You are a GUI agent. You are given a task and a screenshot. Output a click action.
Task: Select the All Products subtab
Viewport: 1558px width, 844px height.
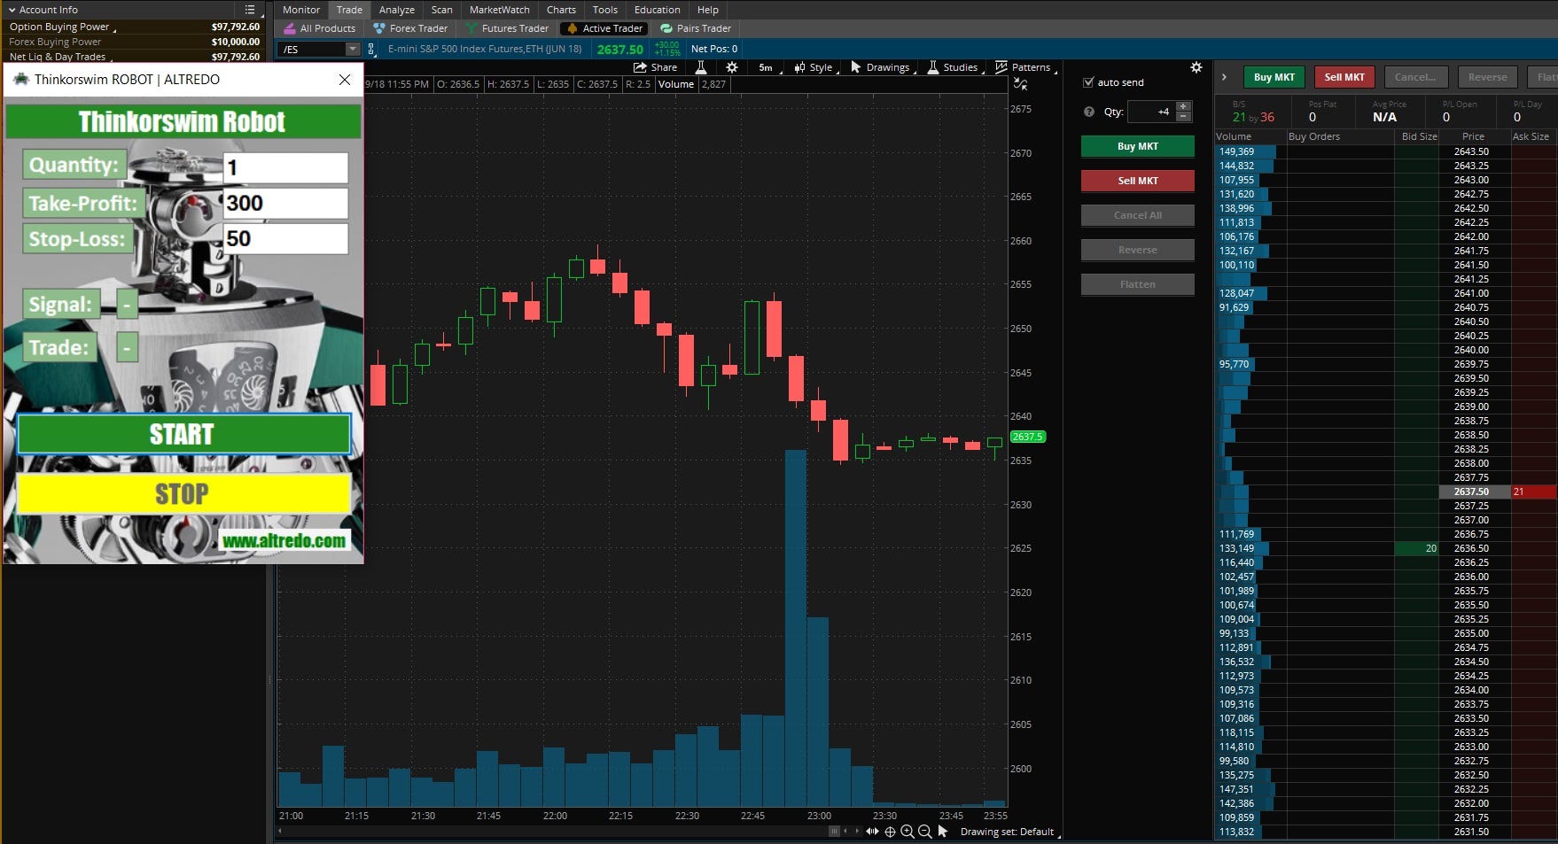pos(319,28)
